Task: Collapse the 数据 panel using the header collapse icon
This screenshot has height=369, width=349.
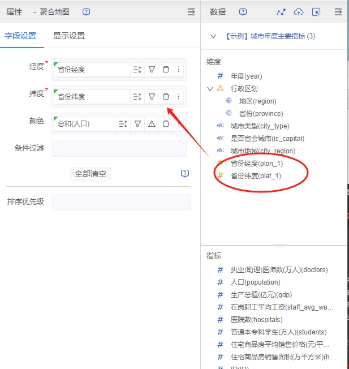Action: 338,12
